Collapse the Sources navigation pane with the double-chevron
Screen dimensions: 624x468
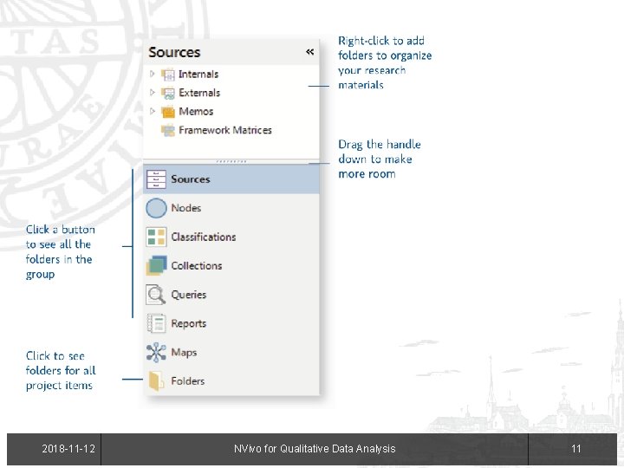click(x=310, y=52)
